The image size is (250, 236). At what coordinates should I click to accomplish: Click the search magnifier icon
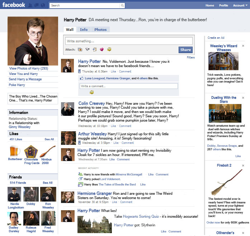coord(122,5)
